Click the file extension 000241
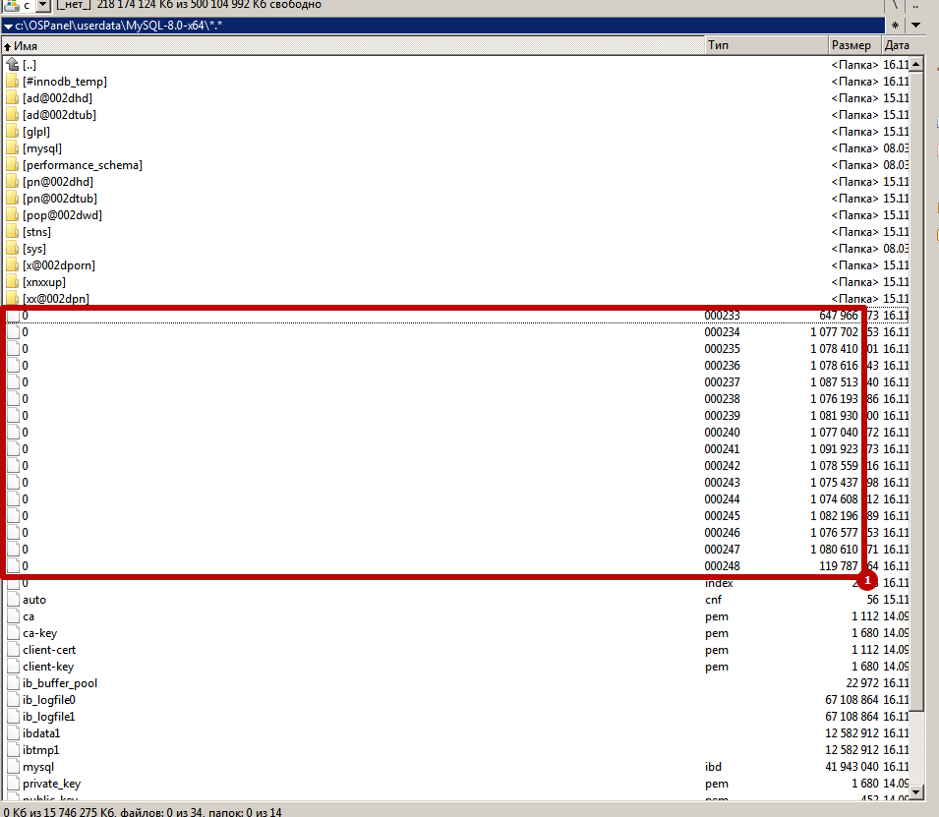939x817 pixels. click(723, 450)
